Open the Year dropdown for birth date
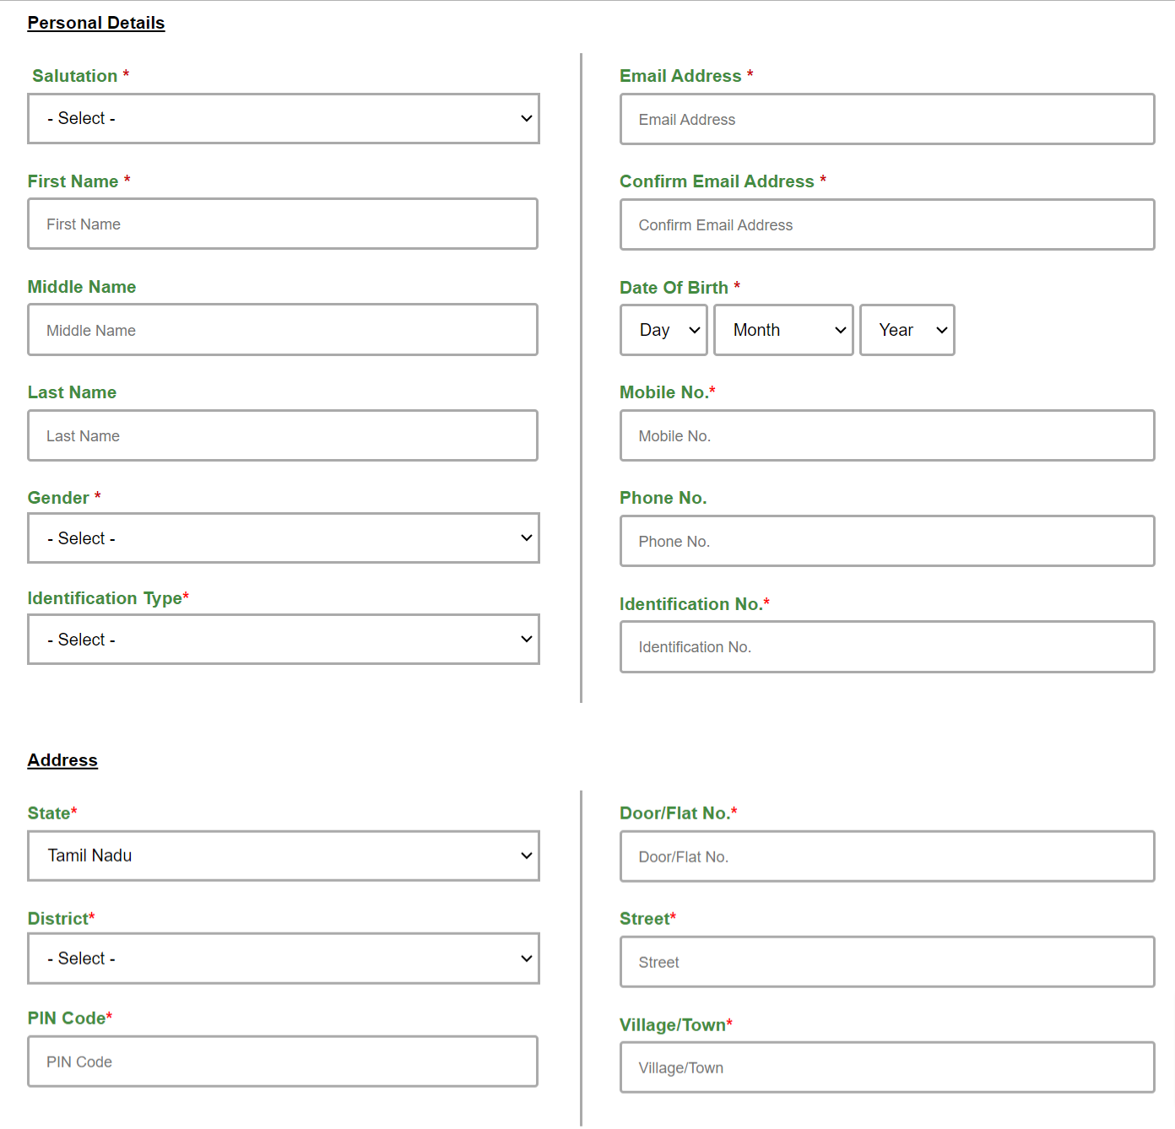Viewport: 1175px width, 1129px height. (x=907, y=330)
